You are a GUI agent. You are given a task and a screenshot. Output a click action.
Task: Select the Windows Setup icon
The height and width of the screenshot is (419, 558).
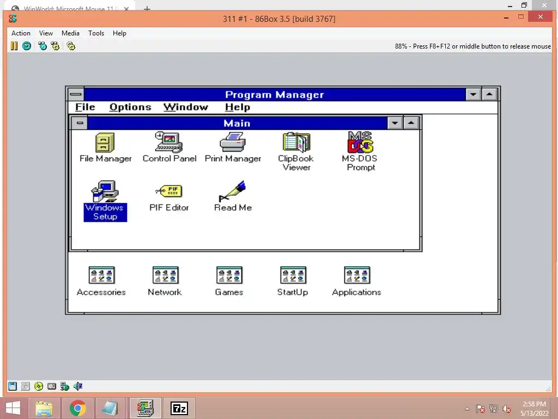(x=105, y=201)
